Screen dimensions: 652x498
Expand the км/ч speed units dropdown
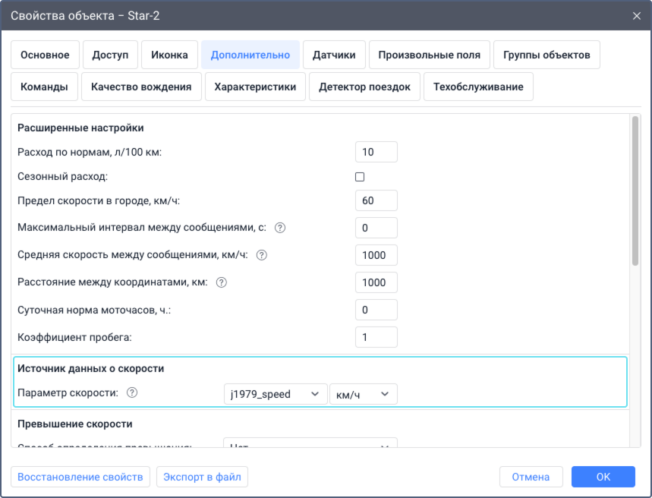click(x=363, y=394)
